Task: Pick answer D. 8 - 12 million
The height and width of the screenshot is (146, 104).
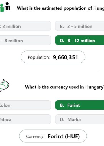Action: pos(80,40)
